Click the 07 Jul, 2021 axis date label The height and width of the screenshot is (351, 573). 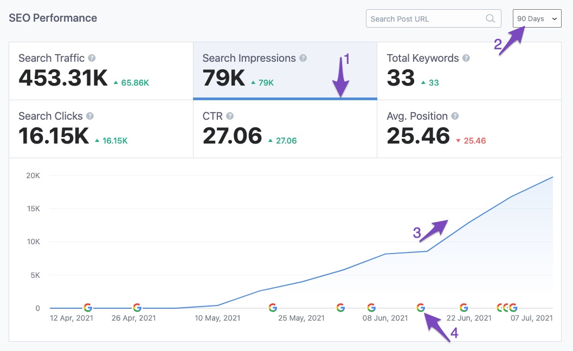pyautogui.click(x=532, y=318)
